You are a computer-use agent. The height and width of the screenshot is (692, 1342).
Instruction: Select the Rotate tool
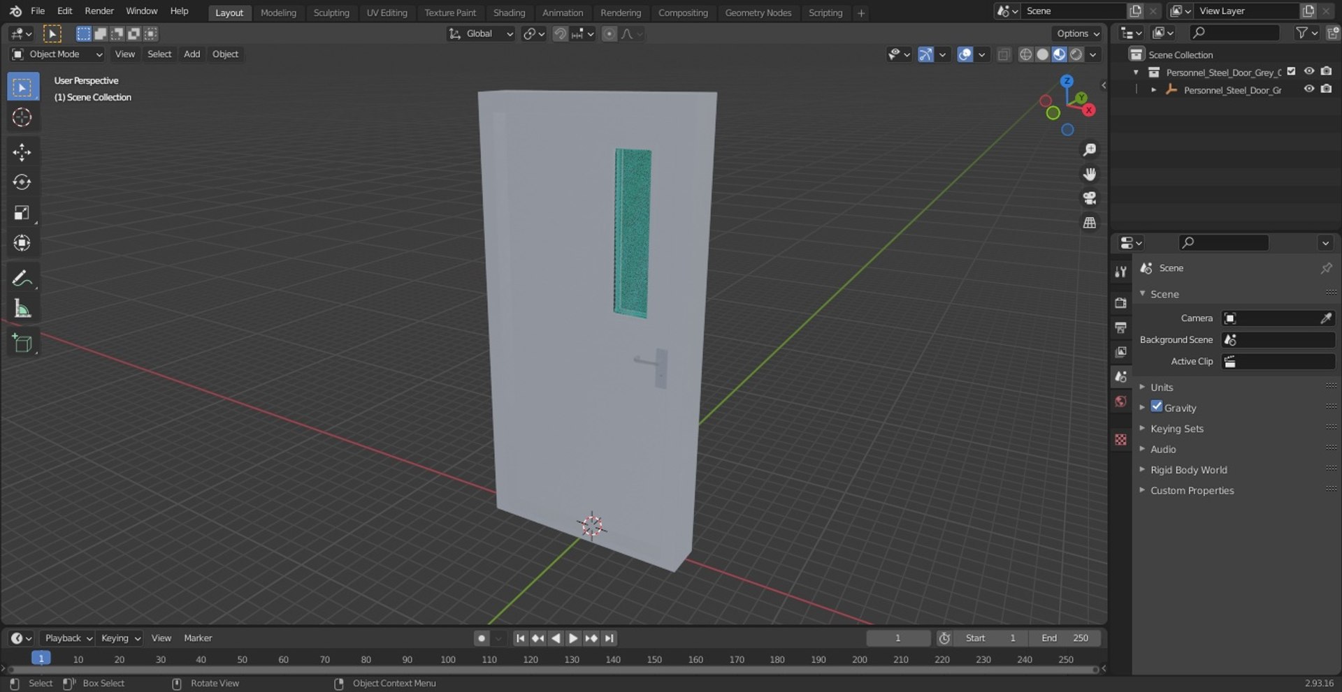pyautogui.click(x=22, y=182)
